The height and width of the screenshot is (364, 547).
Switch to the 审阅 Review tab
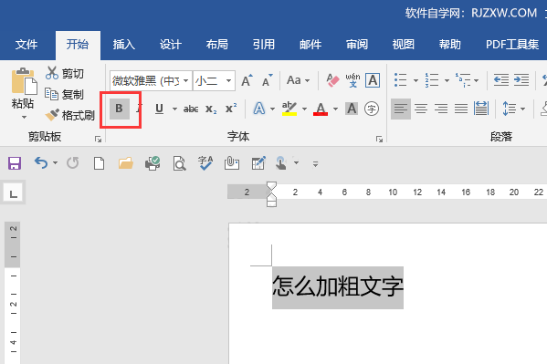pos(357,45)
